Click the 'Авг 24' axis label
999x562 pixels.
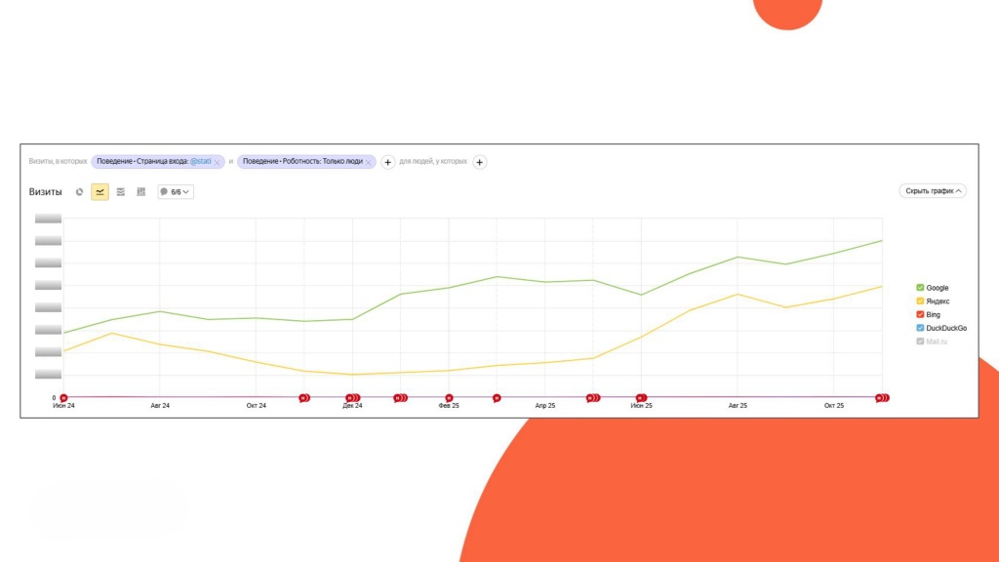160,405
